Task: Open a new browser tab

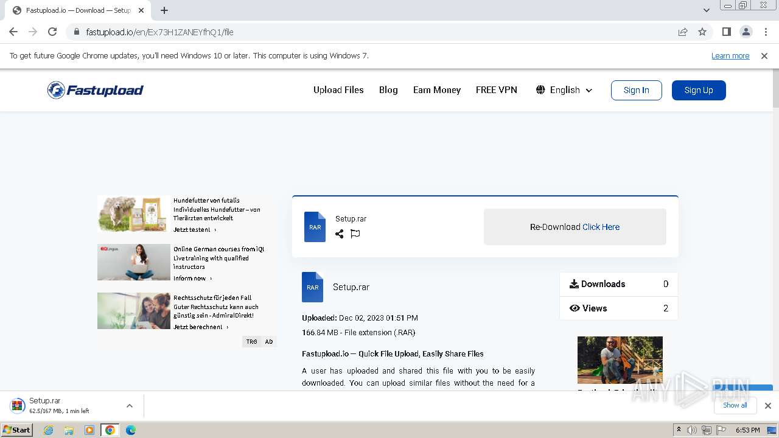Action: pyautogui.click(x=164, y=10)
